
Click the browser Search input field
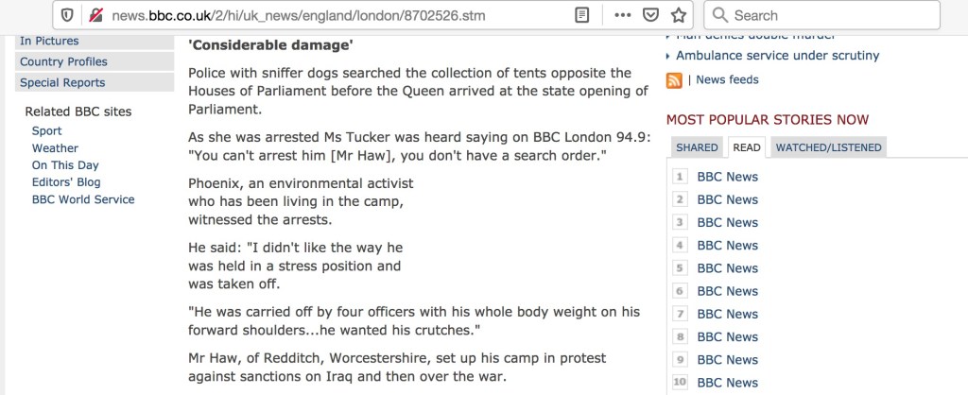pos(832,15)
